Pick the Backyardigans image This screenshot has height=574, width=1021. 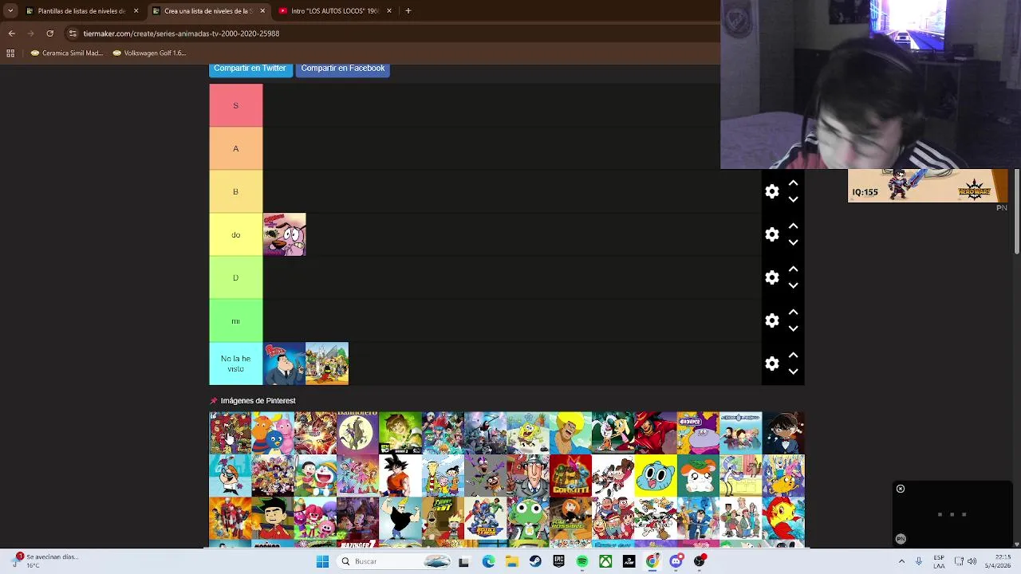pos(273,433)
